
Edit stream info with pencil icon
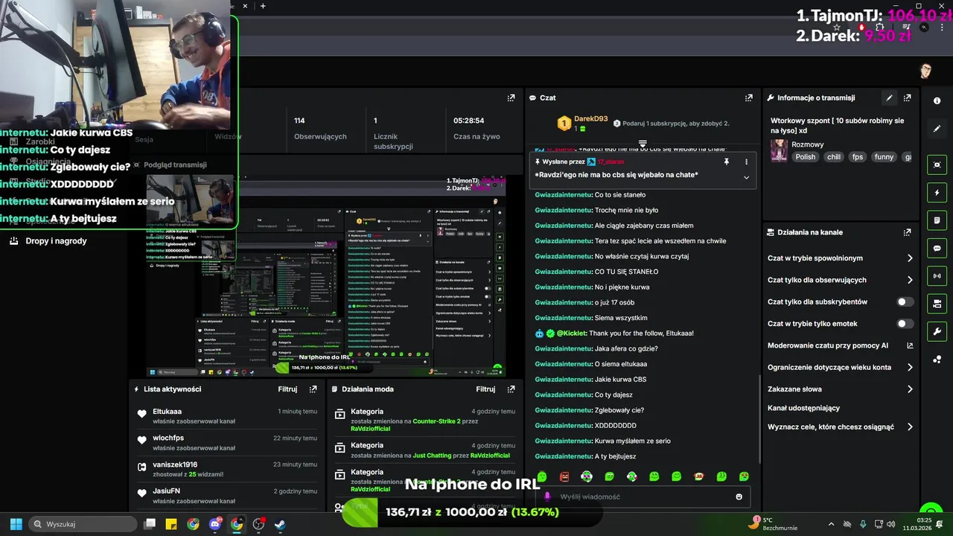[889, 98]
